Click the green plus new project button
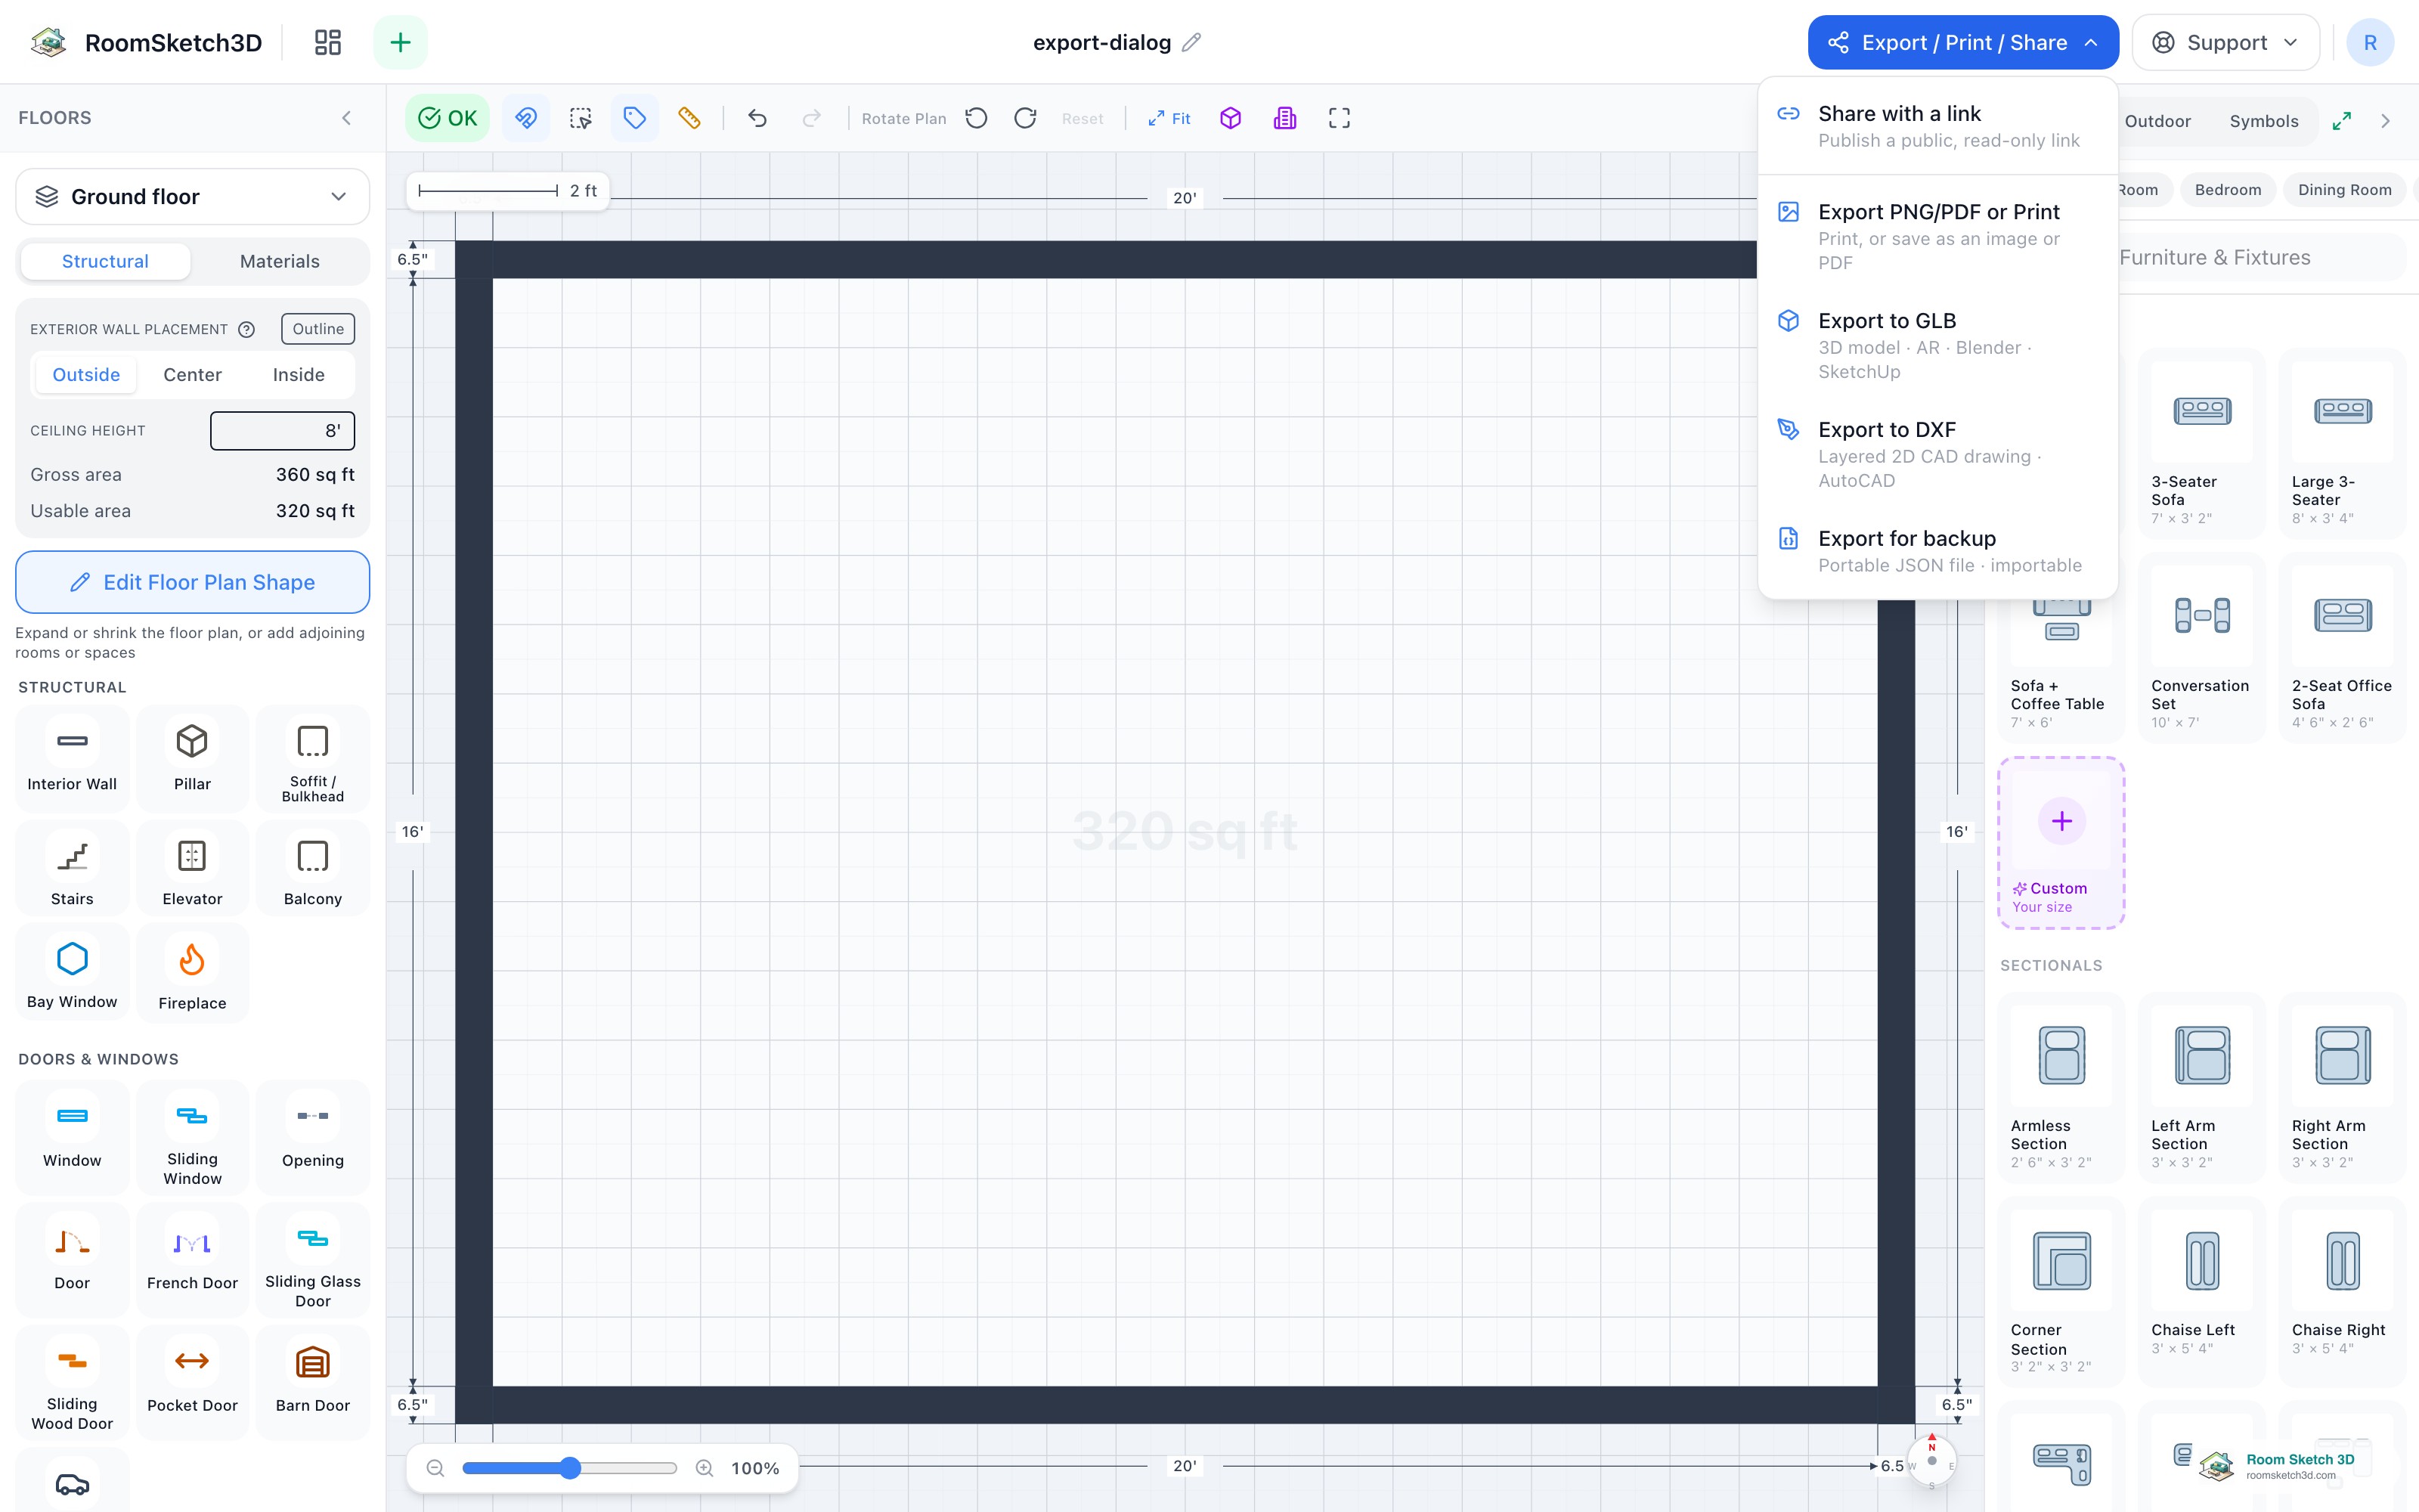The width and height of the screenshot is (2419, 1512). pyautogui.click(x=400, y=42)
